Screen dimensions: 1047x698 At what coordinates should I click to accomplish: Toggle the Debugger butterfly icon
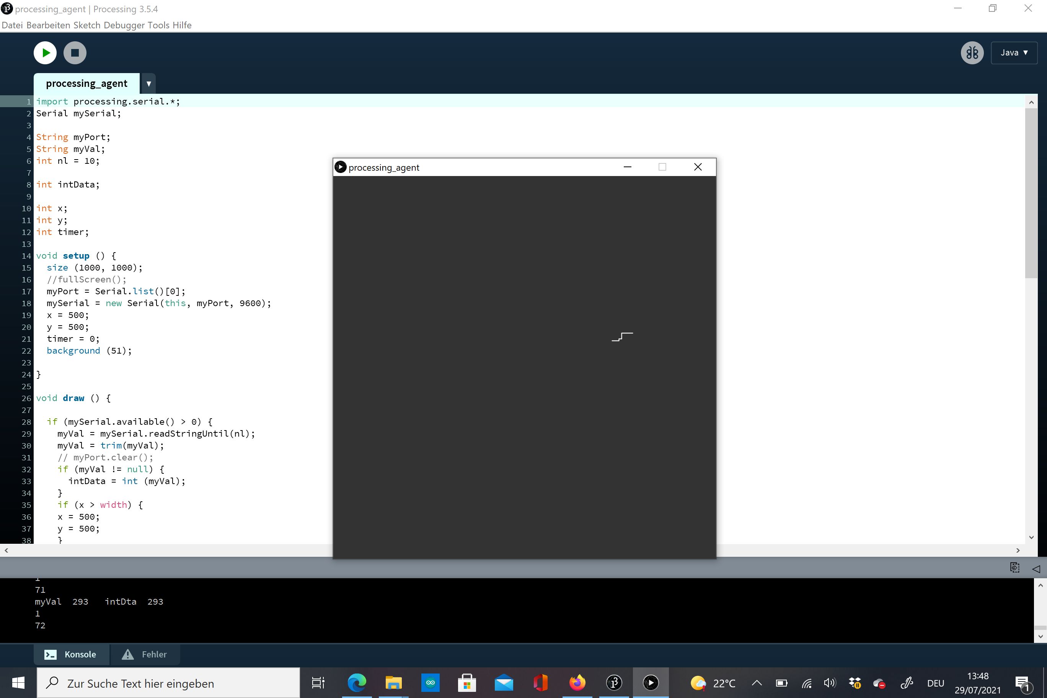971,52
